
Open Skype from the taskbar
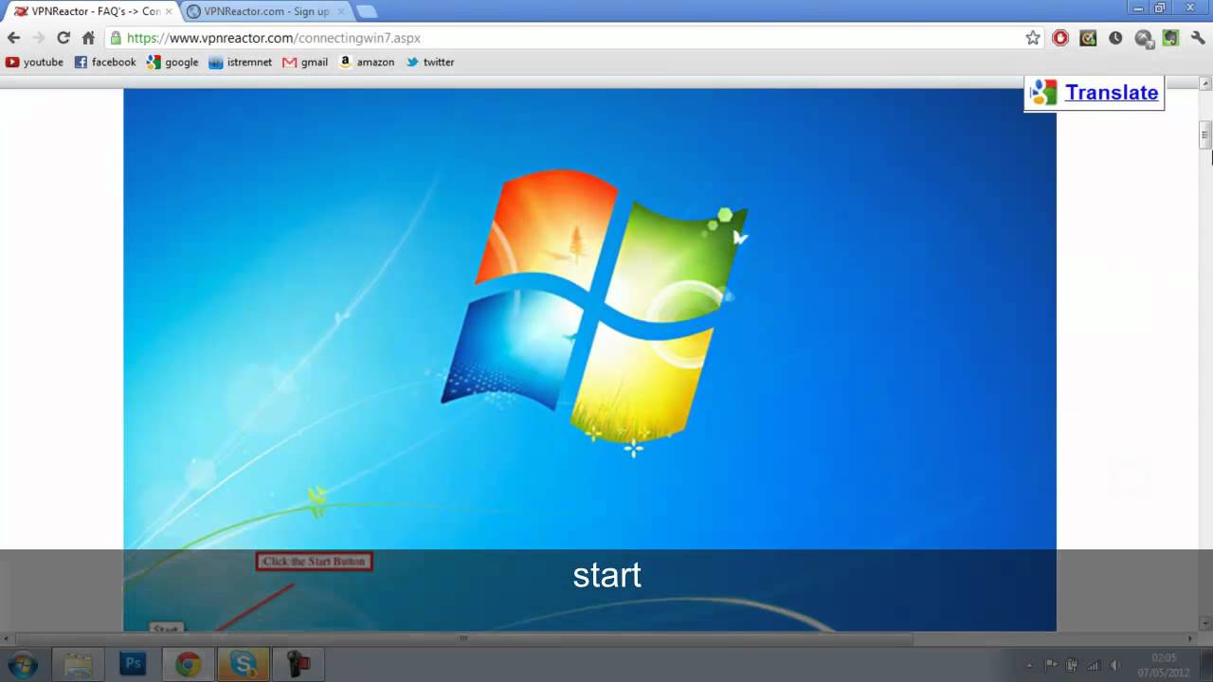(243, 665)
